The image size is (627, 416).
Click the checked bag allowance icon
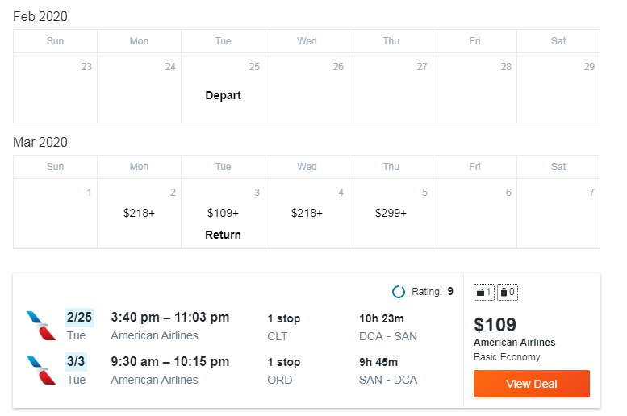tap(508, 292)
